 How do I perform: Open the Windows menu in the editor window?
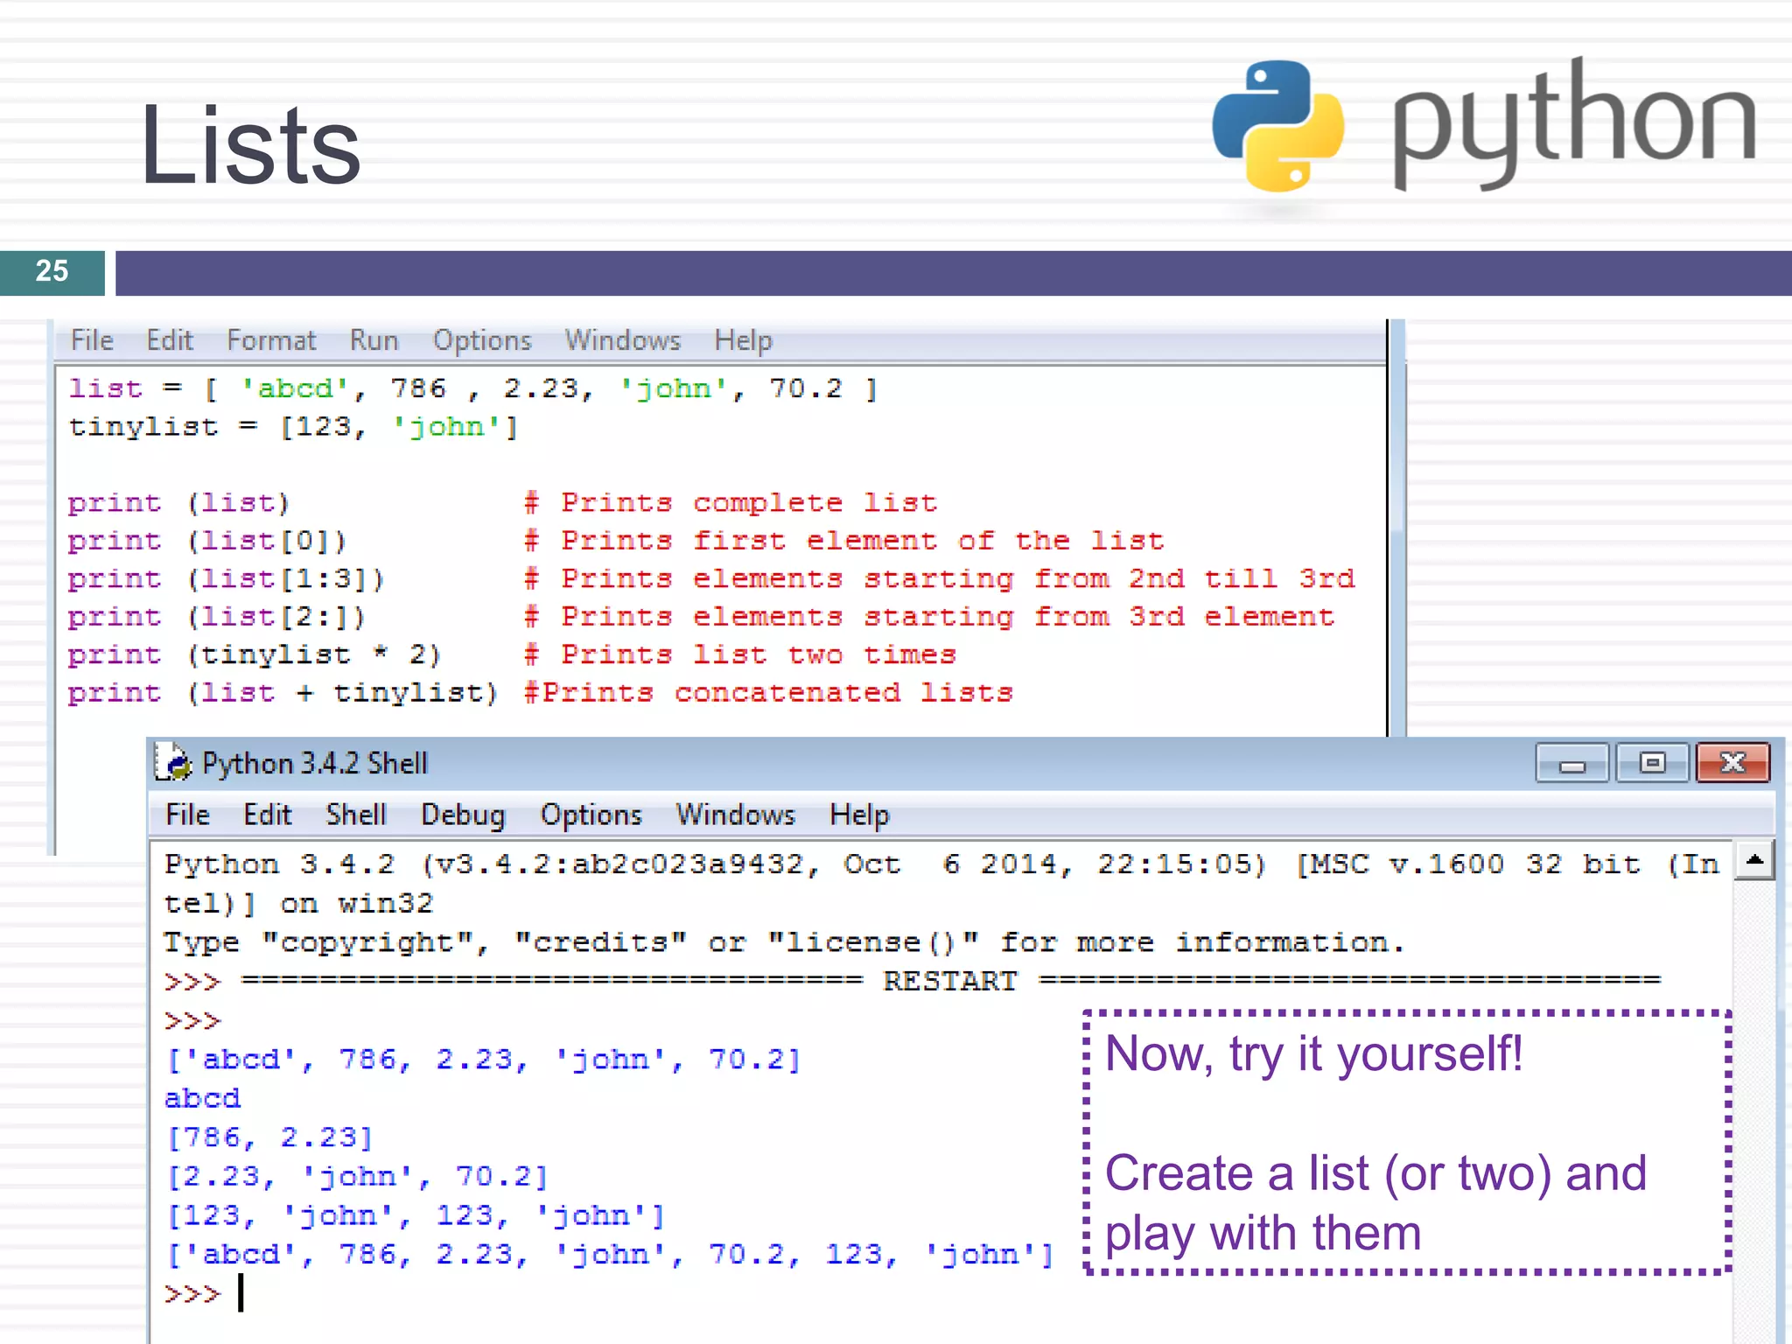coord(622,340)
